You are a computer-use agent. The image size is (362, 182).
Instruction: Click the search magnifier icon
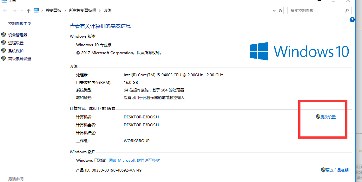point(347,10)
